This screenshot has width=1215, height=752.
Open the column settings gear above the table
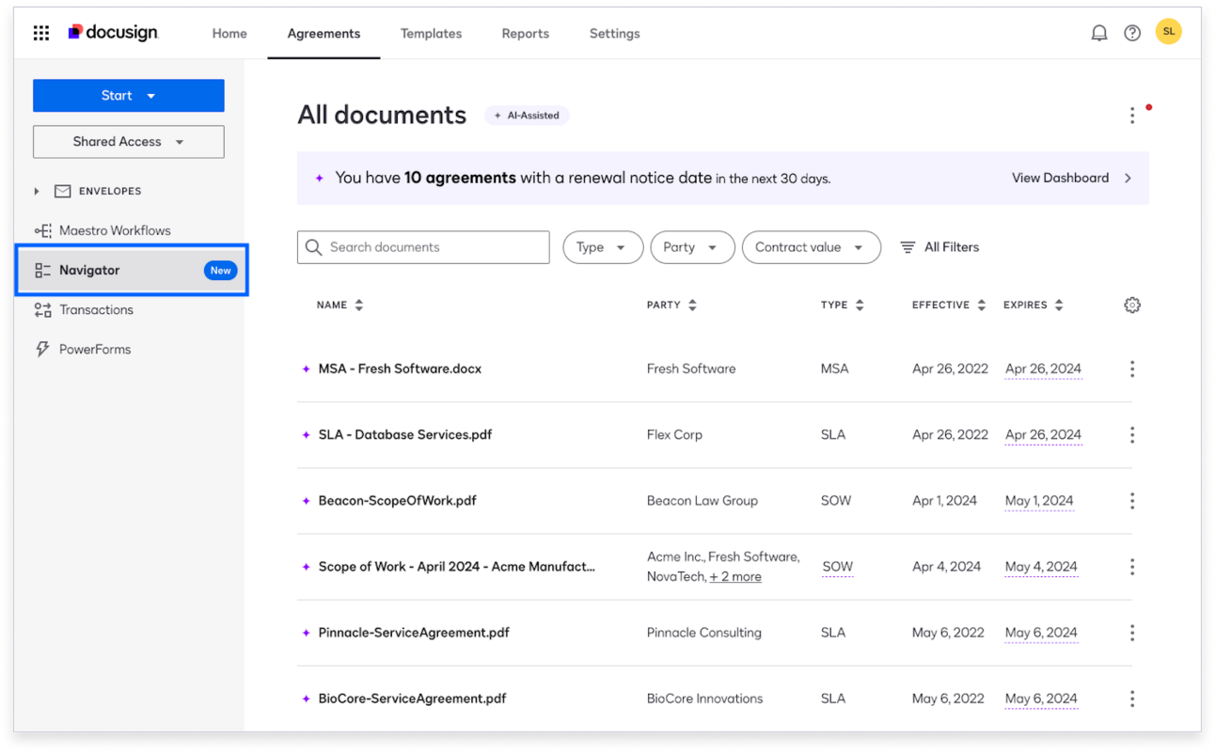coord(1131,305)
